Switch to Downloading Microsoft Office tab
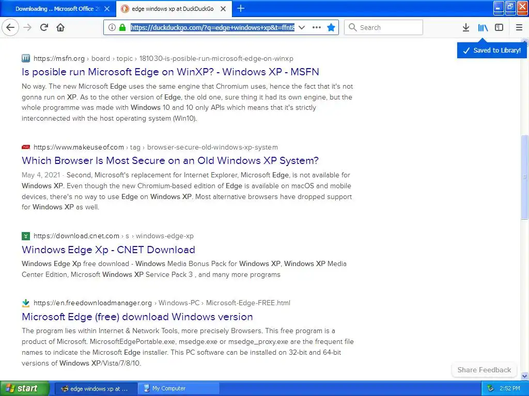The height and width of the screenshot is (396, 529). pyautogui.click(x=58, y=9)
